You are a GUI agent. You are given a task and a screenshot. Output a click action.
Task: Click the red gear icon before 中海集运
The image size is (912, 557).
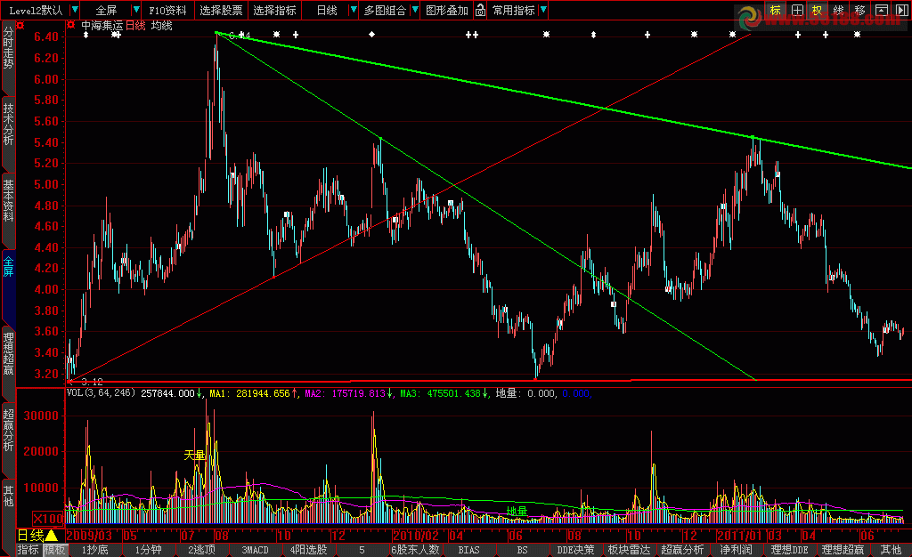pos(71,25)
